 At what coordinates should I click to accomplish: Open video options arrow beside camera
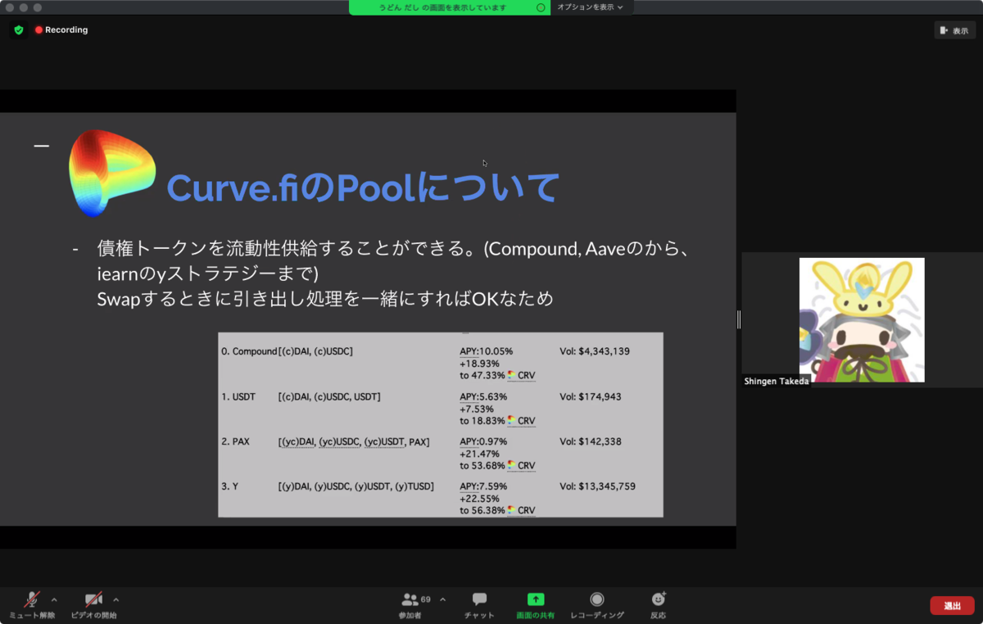coord(116,599)
